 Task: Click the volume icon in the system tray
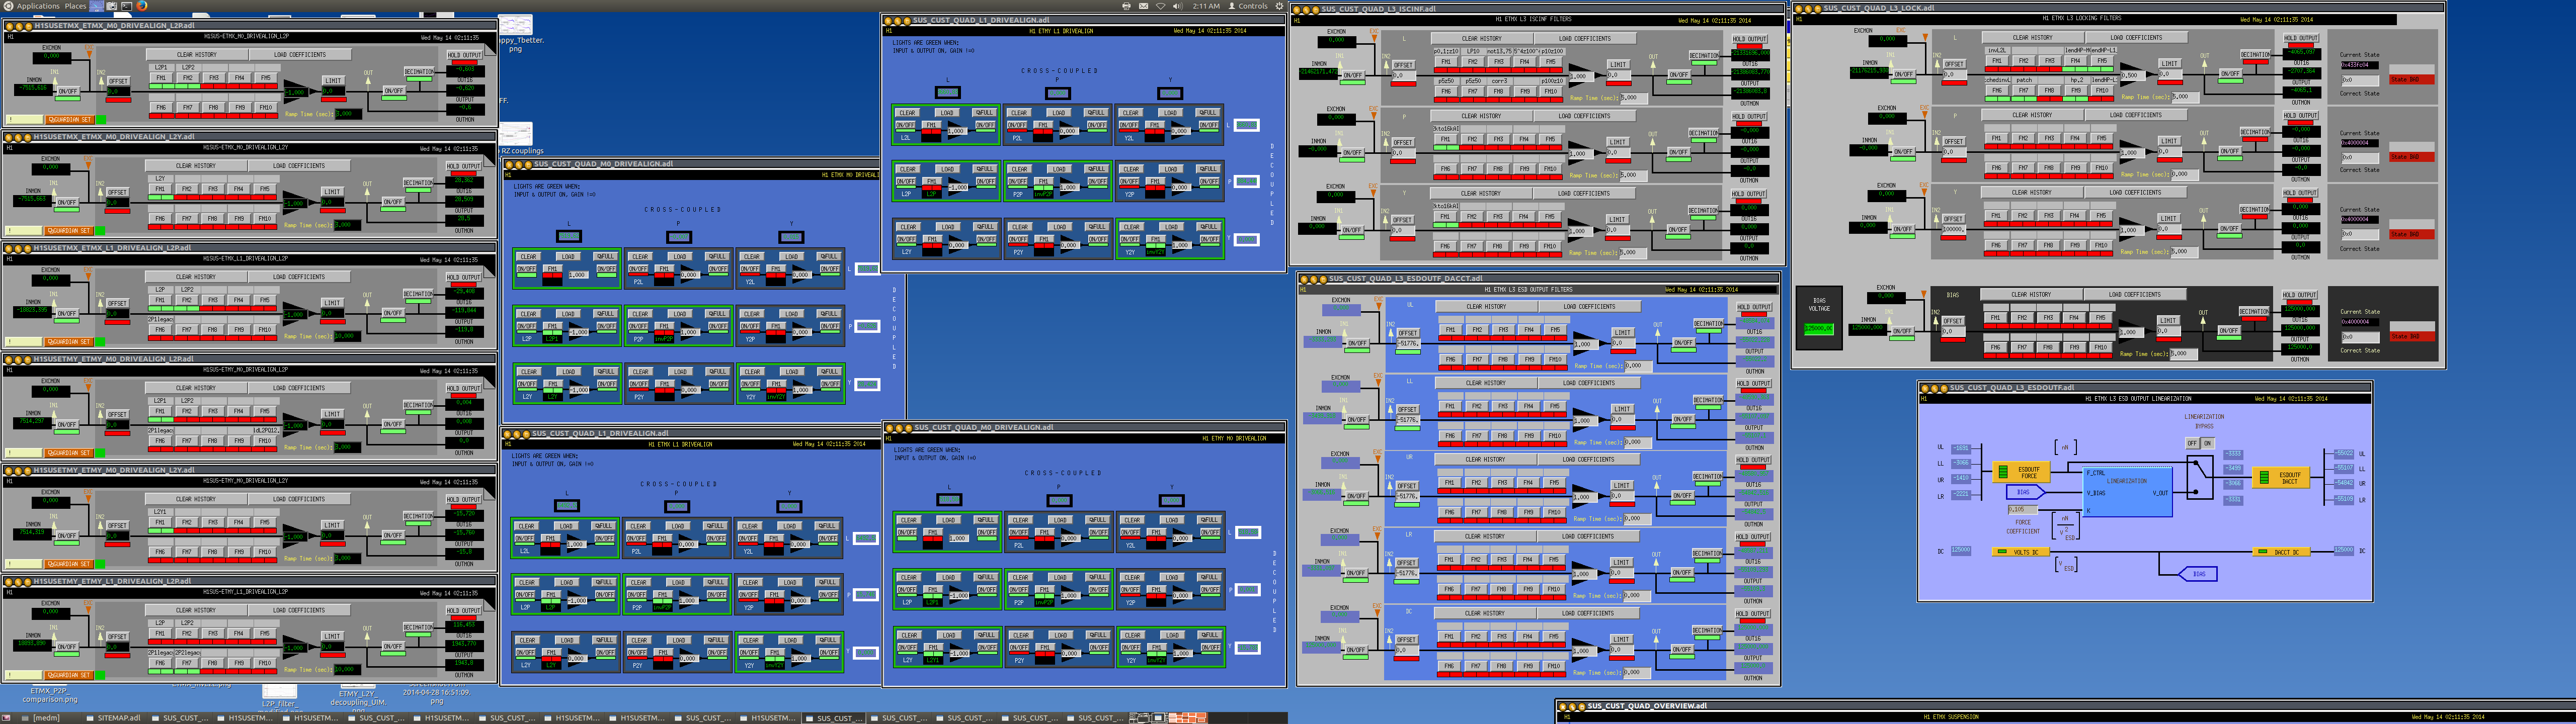tap(1177, 6)
